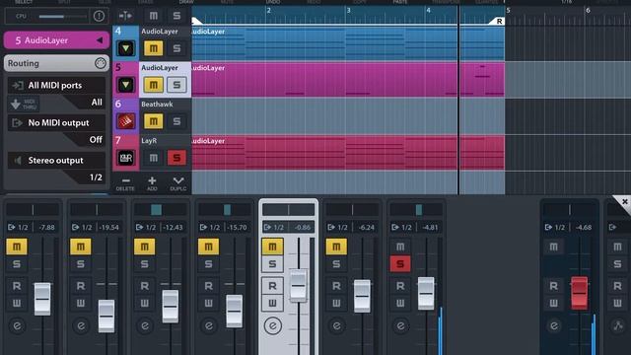Click the output icon beside No MIDI output
The height and width of the screenshot is (355, 631).
18,122
